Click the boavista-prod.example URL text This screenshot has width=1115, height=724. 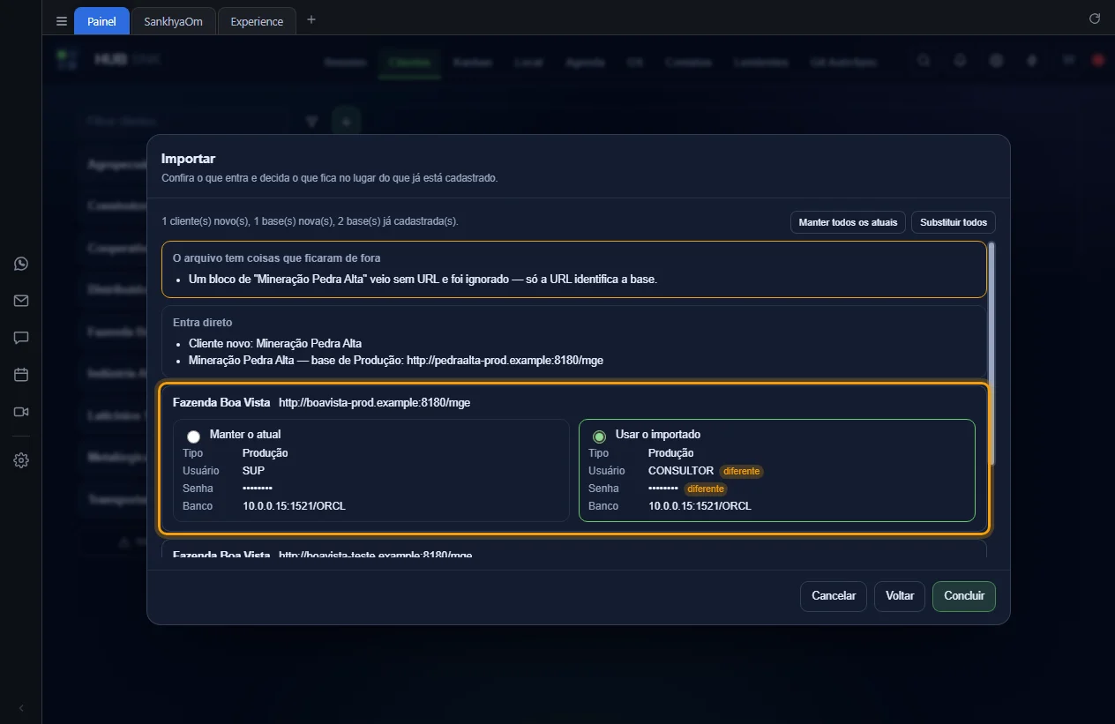(374, 403)
